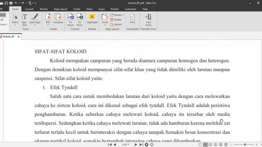The image size is (262, 147).
Task: Expand the QuickSign dropdown arrow
Action: [x=35, y=25]
